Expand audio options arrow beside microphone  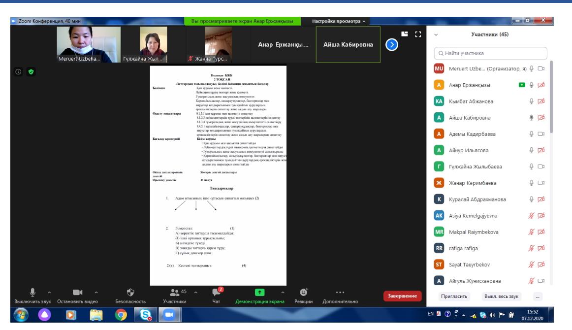coord(49,292)
